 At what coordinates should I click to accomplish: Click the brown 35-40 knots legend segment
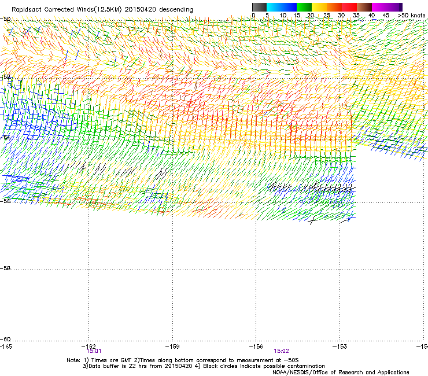364,7
